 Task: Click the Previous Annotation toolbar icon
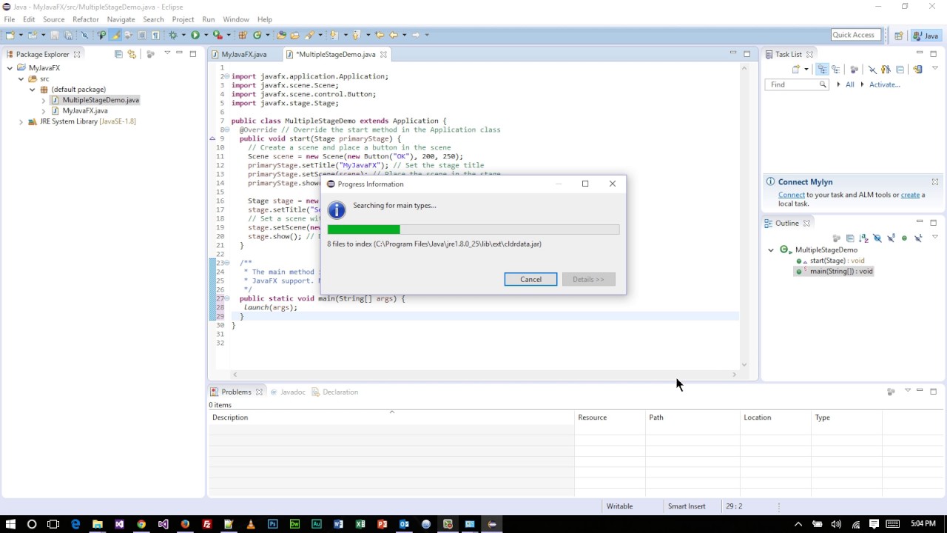coord(356,35)
